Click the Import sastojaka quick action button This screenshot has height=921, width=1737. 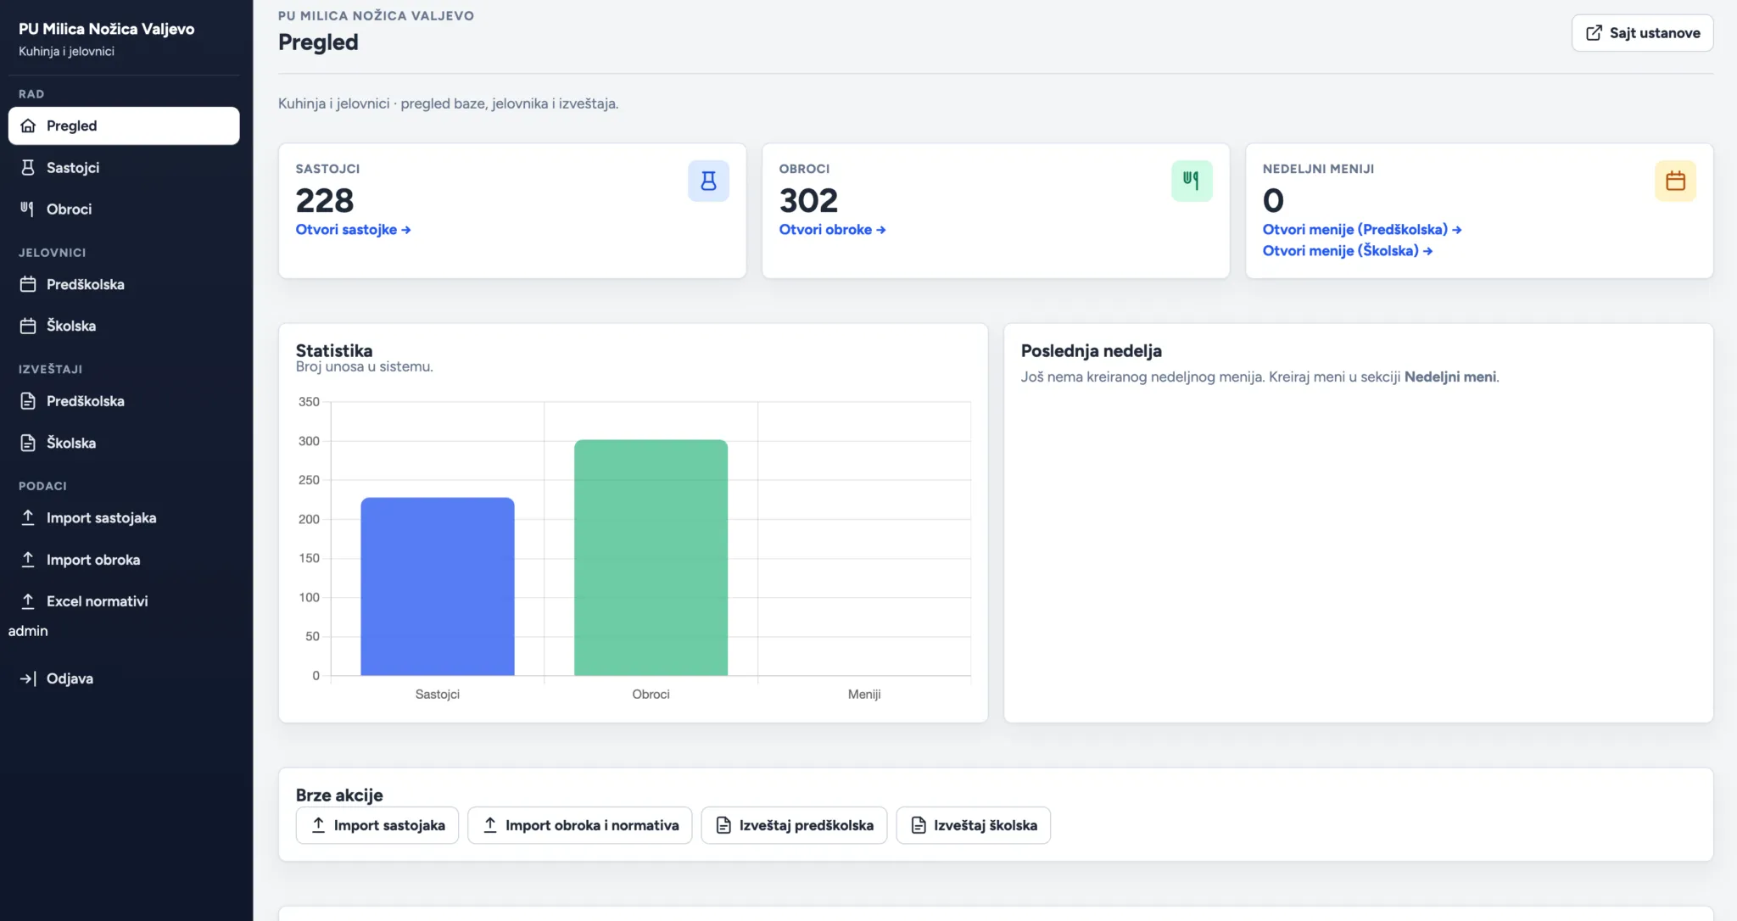377,825
